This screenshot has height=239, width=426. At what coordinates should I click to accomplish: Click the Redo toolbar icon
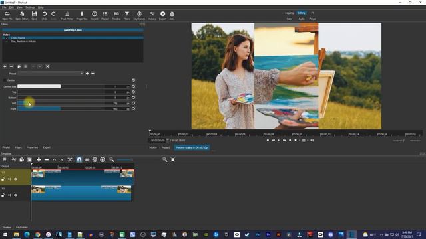pos(53,16)
